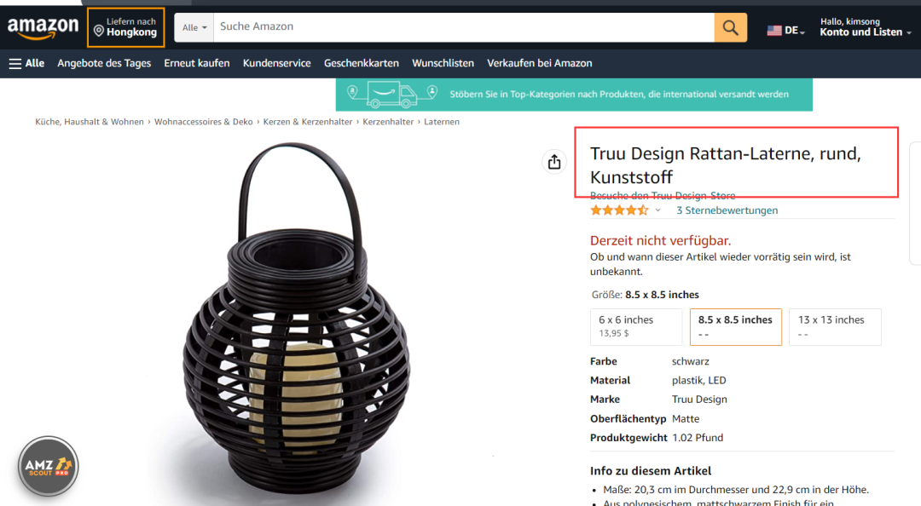Click the delivery truck banner
The width and height of the screenshot is (921, 506).
(x=574, y=95)
